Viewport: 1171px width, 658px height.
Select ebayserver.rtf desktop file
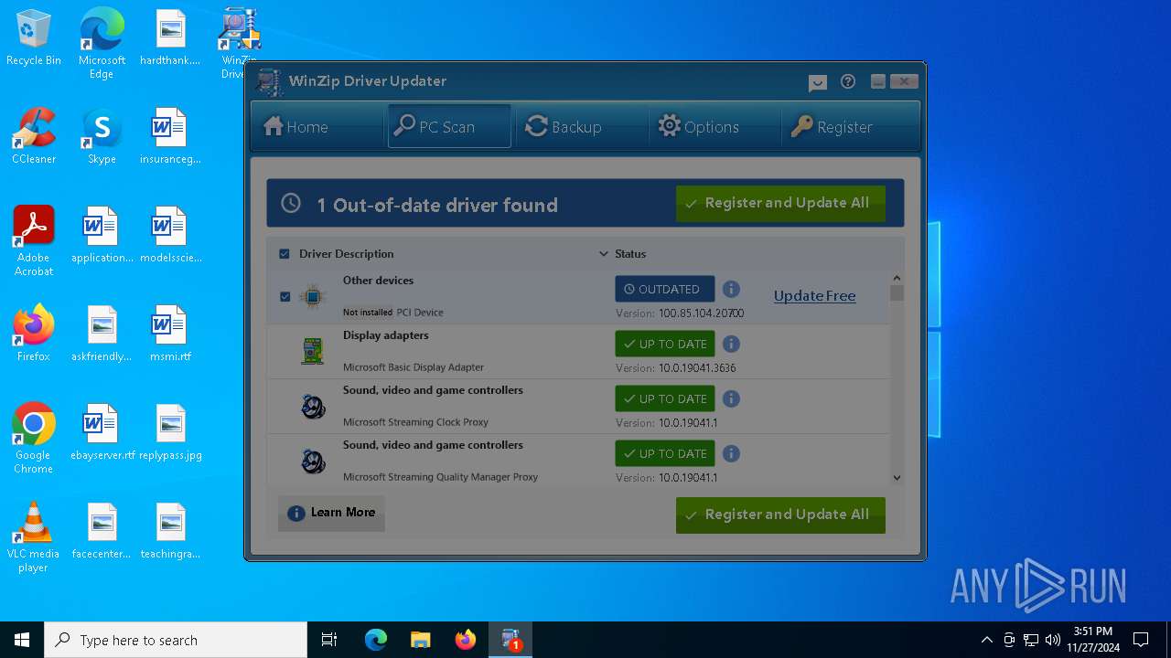coord(102,431)
